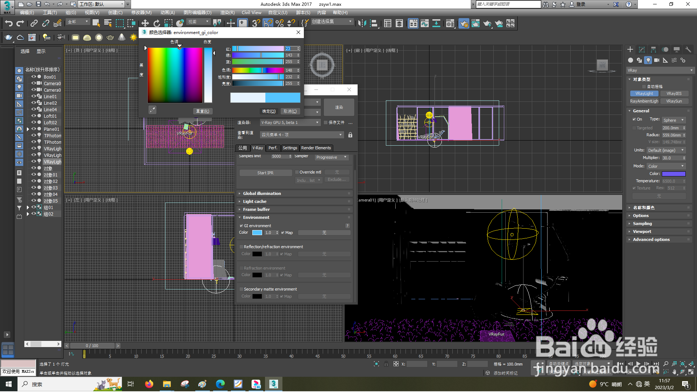Screen dimensions: 697x392
Task: Switch to the Settings render tab
Action: [290, 148]
